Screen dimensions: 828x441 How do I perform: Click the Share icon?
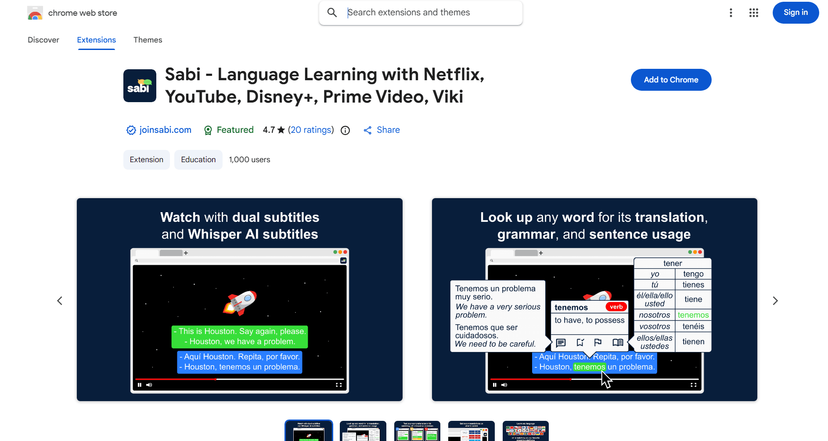tap(368, 130)
